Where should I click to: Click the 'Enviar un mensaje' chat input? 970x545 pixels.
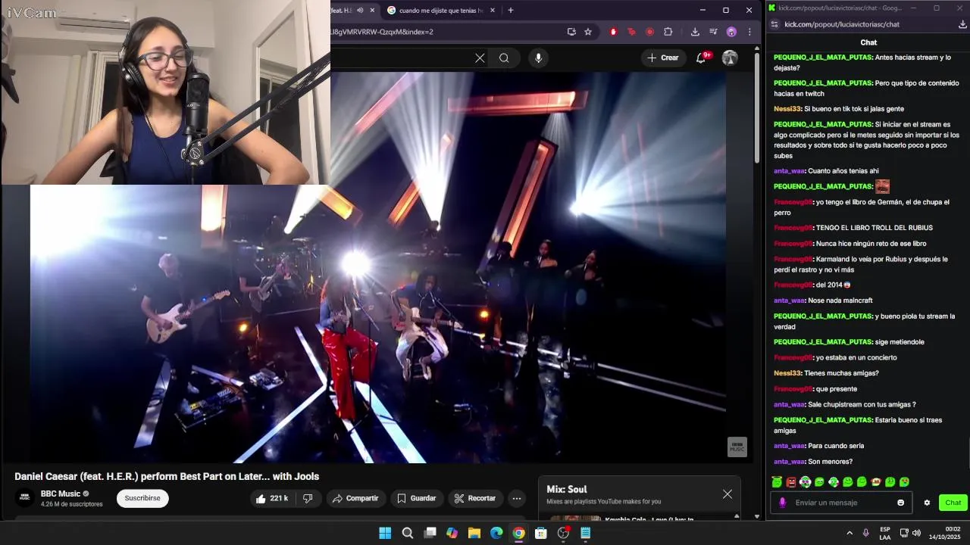[x=843, y=503]
